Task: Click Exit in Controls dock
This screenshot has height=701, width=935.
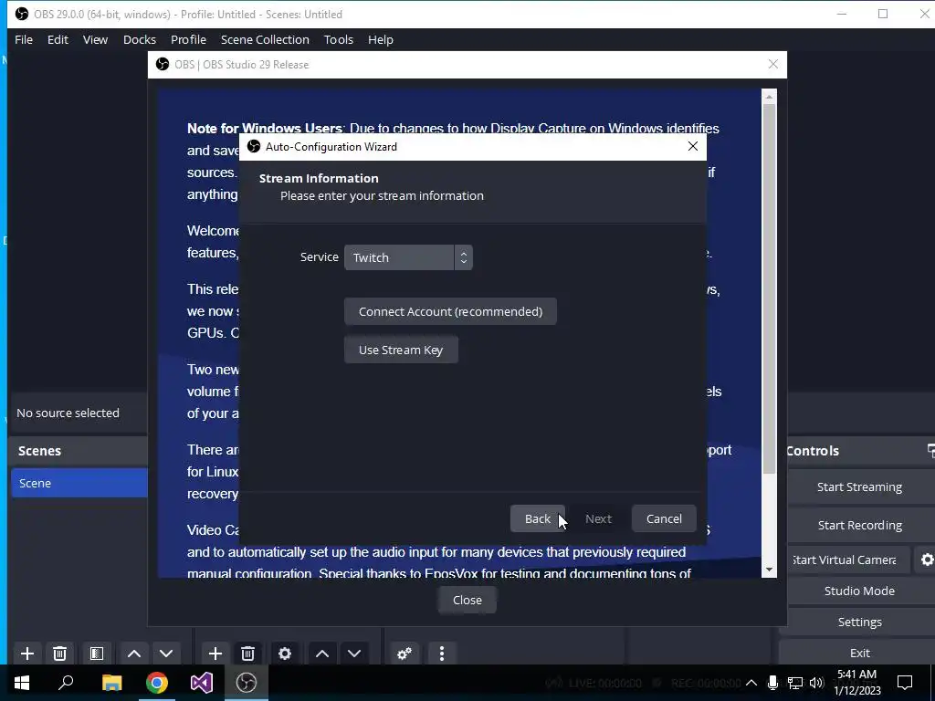Action: pos(859,653)
